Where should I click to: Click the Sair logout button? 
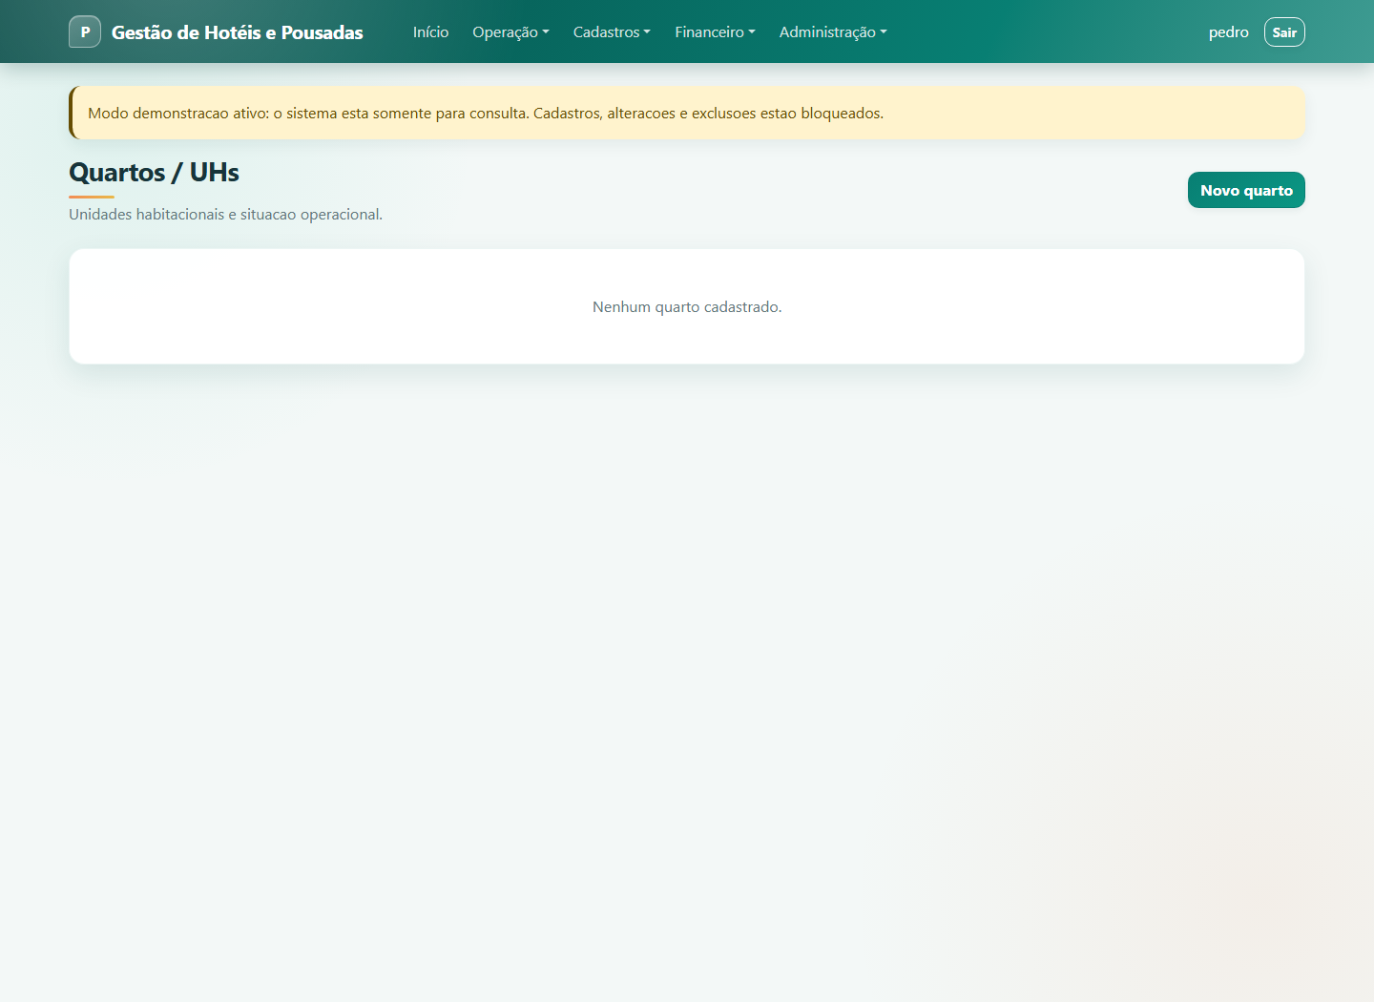[1284, 31]
